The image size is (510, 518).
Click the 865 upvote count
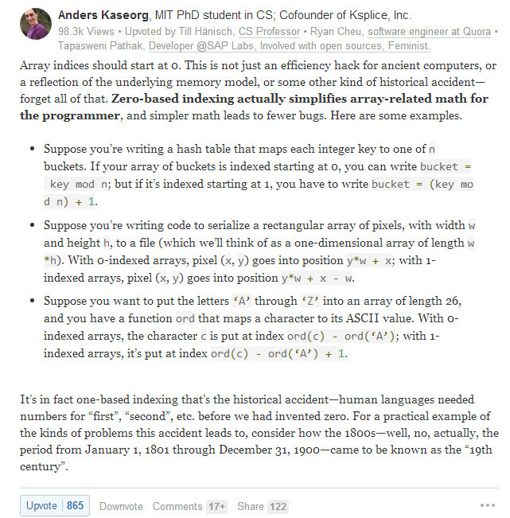(x=75, y=506)
